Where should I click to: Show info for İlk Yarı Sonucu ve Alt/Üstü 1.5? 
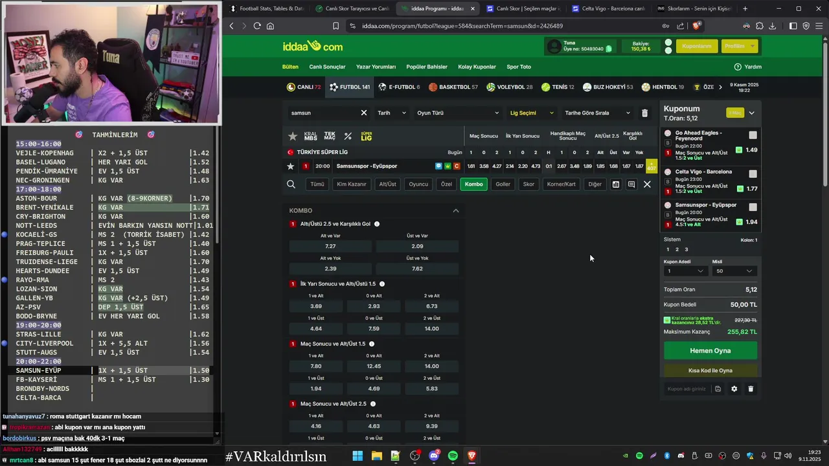click(382, 284)
